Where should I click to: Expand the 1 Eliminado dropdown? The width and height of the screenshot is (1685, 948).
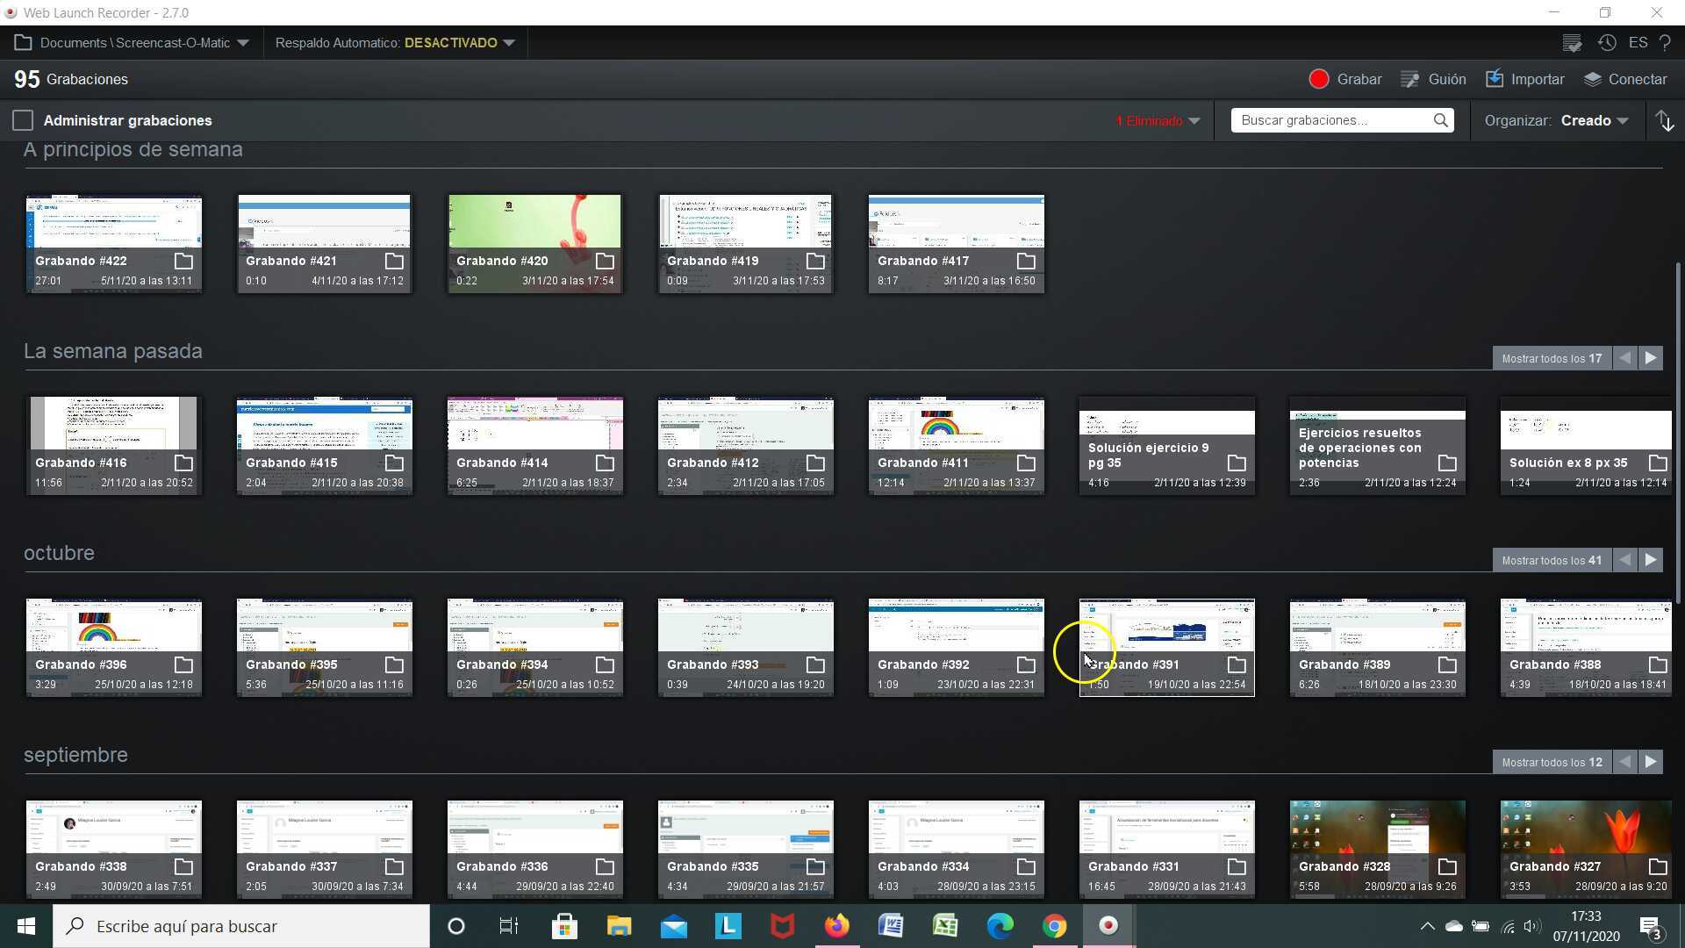1157,120
